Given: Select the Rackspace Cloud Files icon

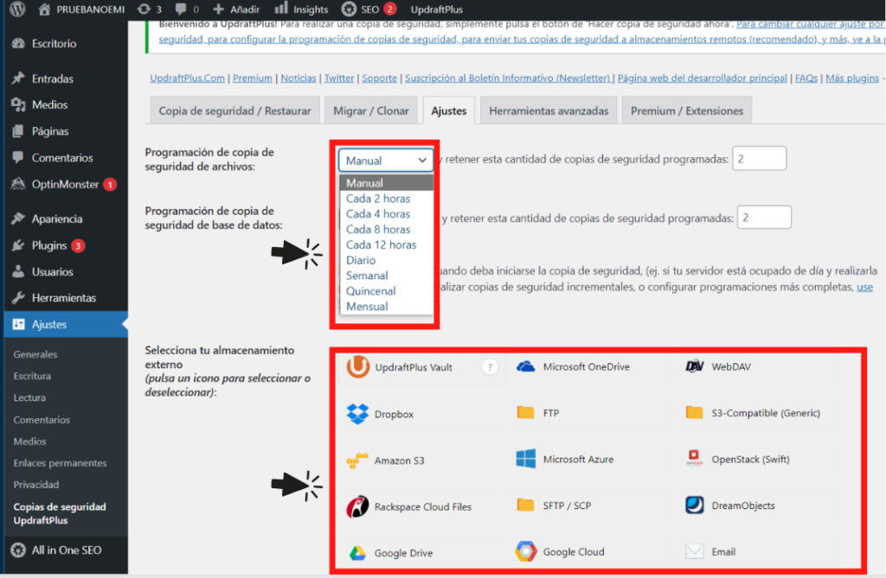Looking at the screenshot, I should tap(357, 507).
